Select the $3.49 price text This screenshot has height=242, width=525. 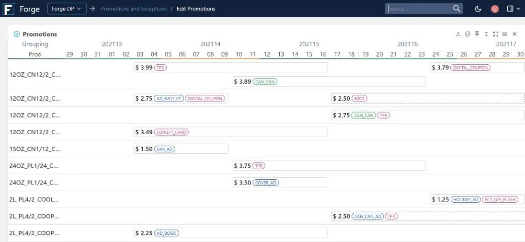(144, 132)
